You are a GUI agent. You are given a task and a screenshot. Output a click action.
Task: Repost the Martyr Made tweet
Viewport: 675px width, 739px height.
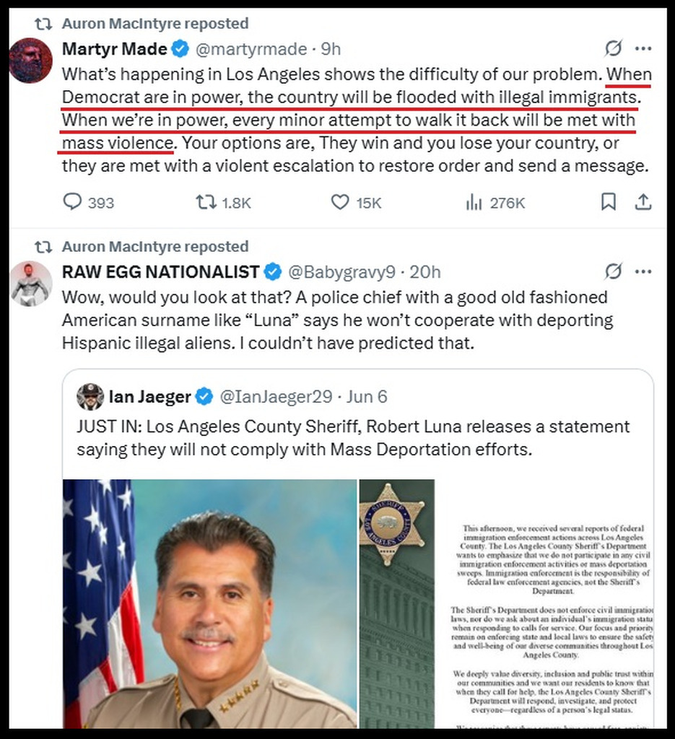pos(206,203)
